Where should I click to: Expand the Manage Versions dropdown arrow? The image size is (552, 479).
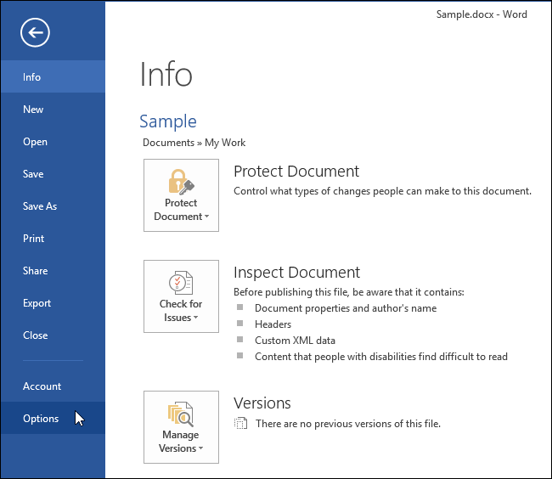point(201,448)
